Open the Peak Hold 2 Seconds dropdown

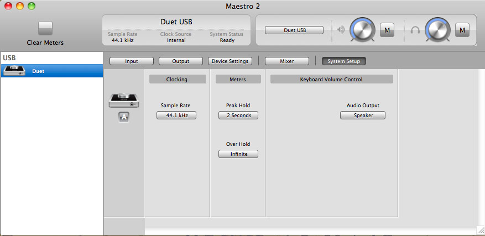238,116
